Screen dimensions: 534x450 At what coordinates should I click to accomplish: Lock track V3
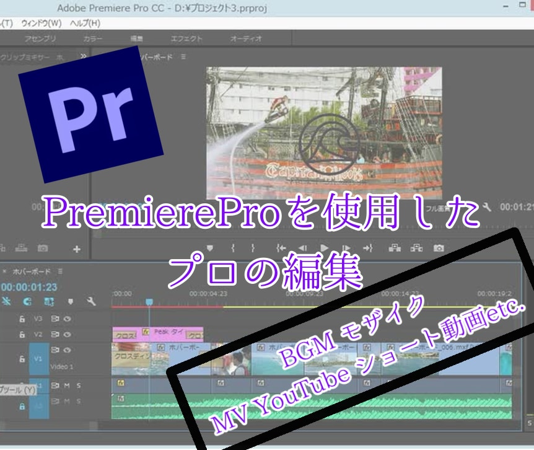pyautogui.click(x=22, y=319)
